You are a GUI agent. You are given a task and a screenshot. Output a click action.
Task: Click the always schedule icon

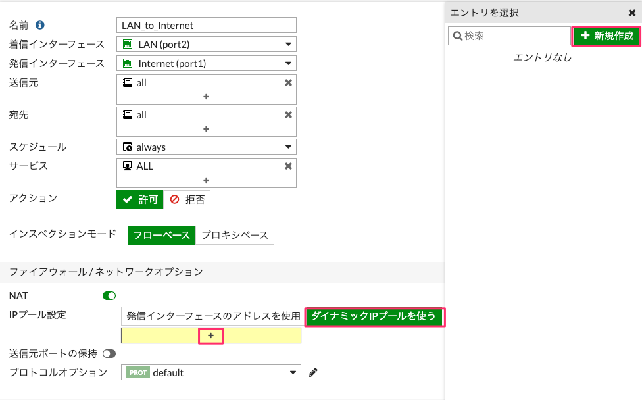128,147
